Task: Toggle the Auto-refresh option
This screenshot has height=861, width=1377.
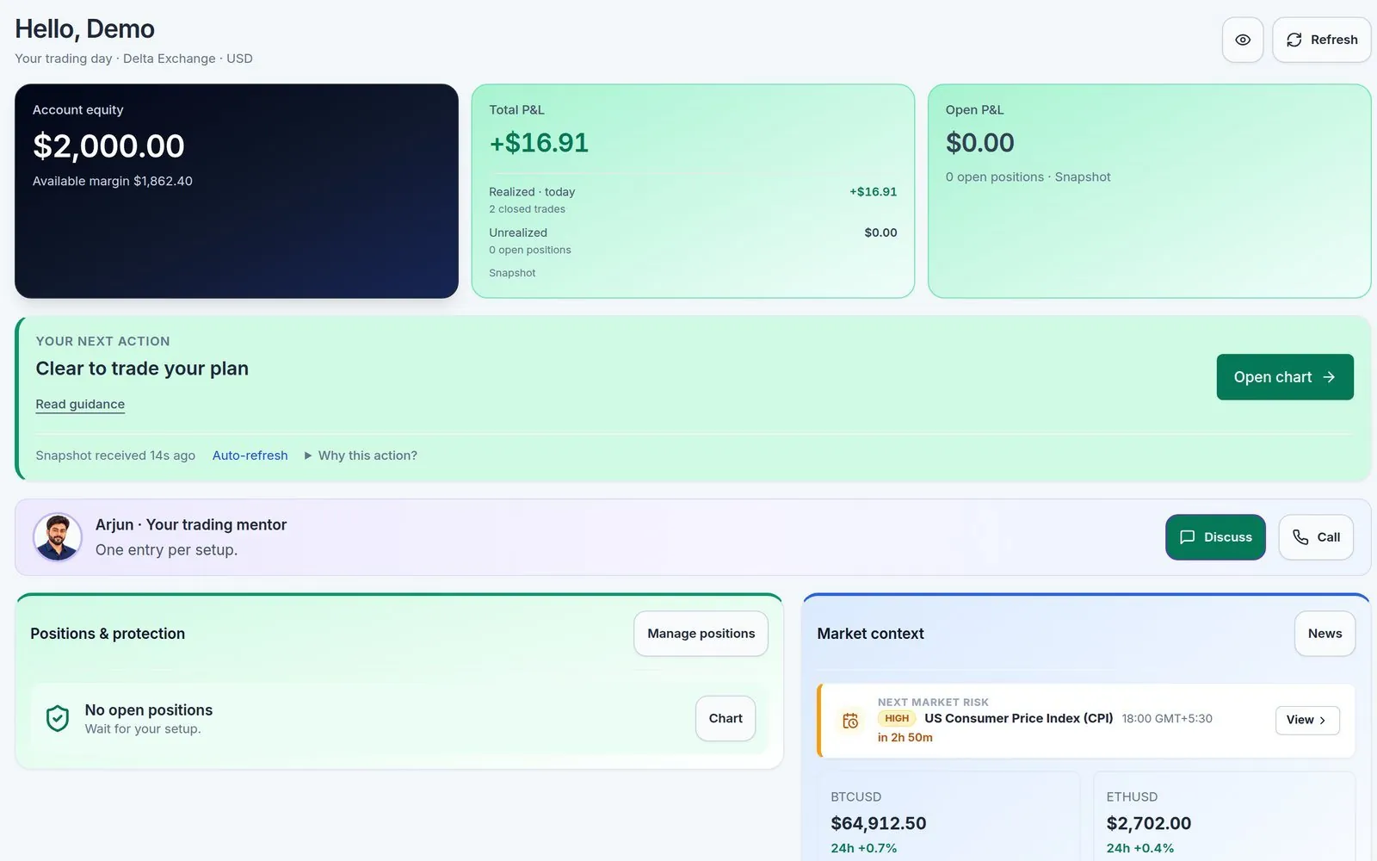Action: click(x=250, y=455)
